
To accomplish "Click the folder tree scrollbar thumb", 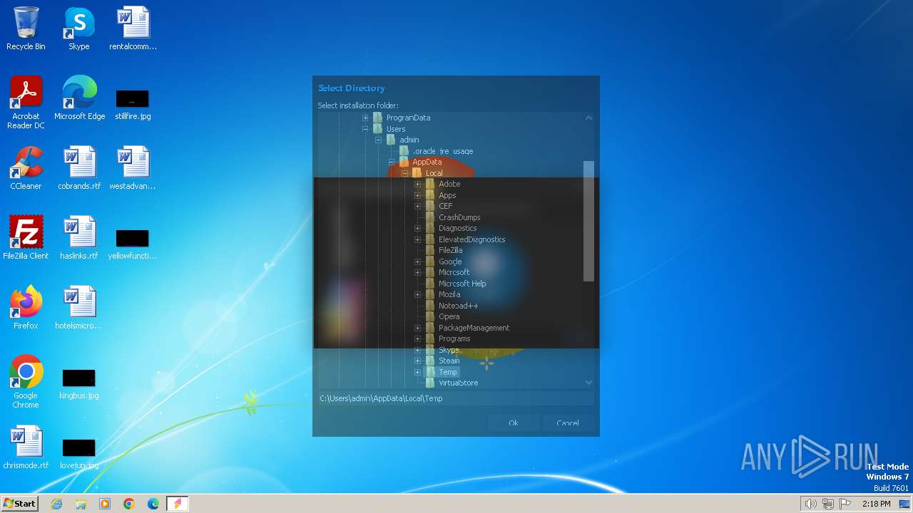I will coord(588,221).
